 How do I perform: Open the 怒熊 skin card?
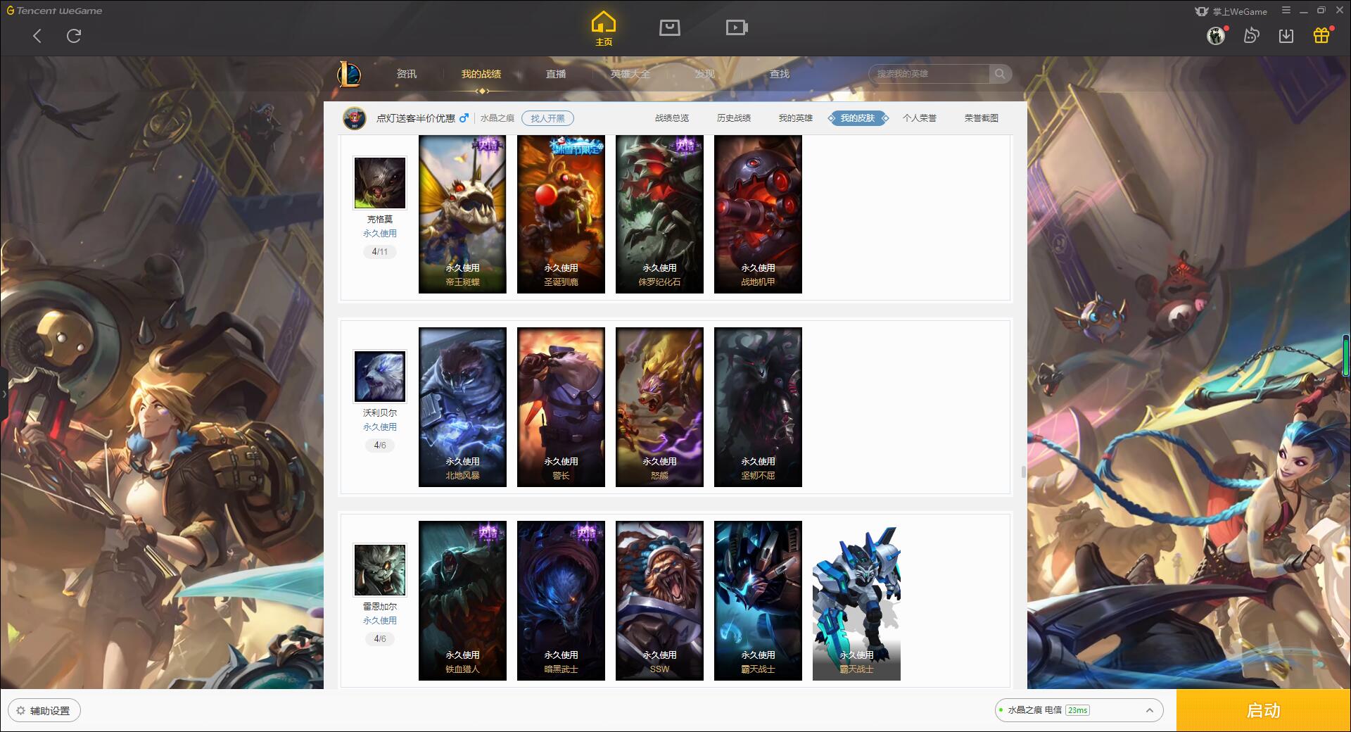(659, 407)
